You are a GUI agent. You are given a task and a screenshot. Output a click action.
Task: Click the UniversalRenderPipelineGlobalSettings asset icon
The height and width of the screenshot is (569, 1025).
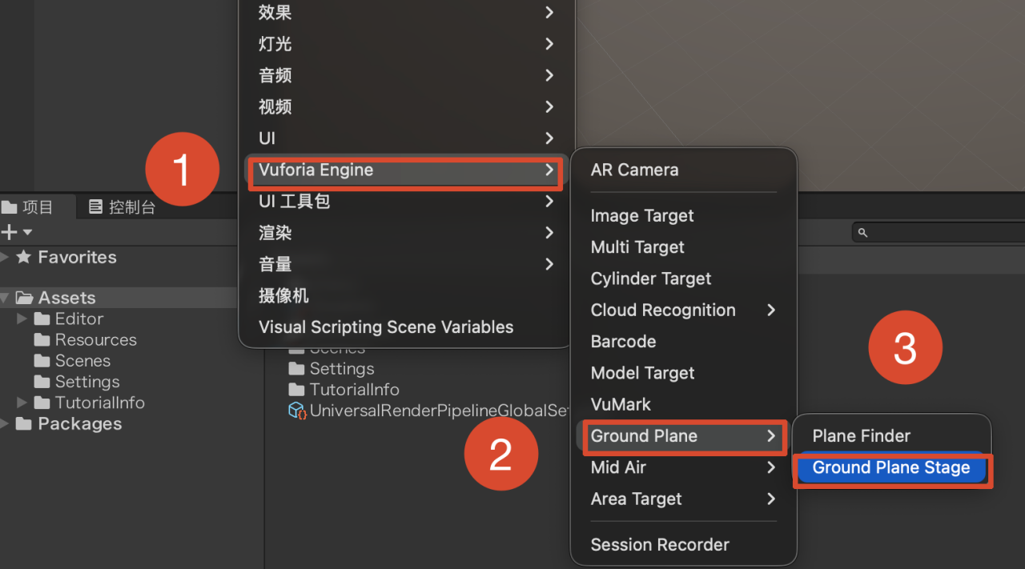click(x=297, y=411)
